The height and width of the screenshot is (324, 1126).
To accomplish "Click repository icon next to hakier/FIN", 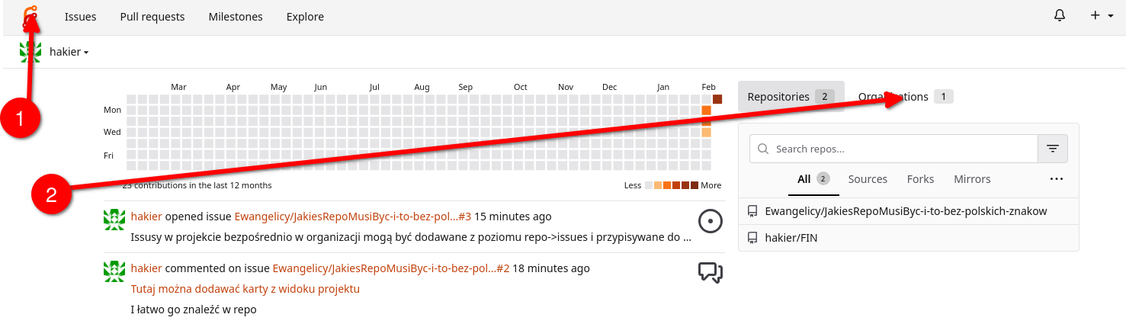I will [752, 238].
